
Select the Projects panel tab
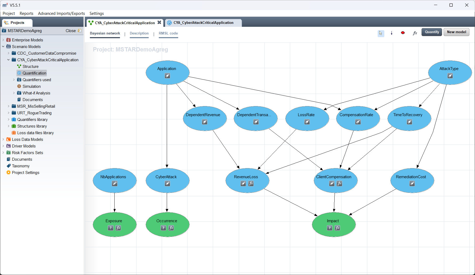(x=17, y=23)
